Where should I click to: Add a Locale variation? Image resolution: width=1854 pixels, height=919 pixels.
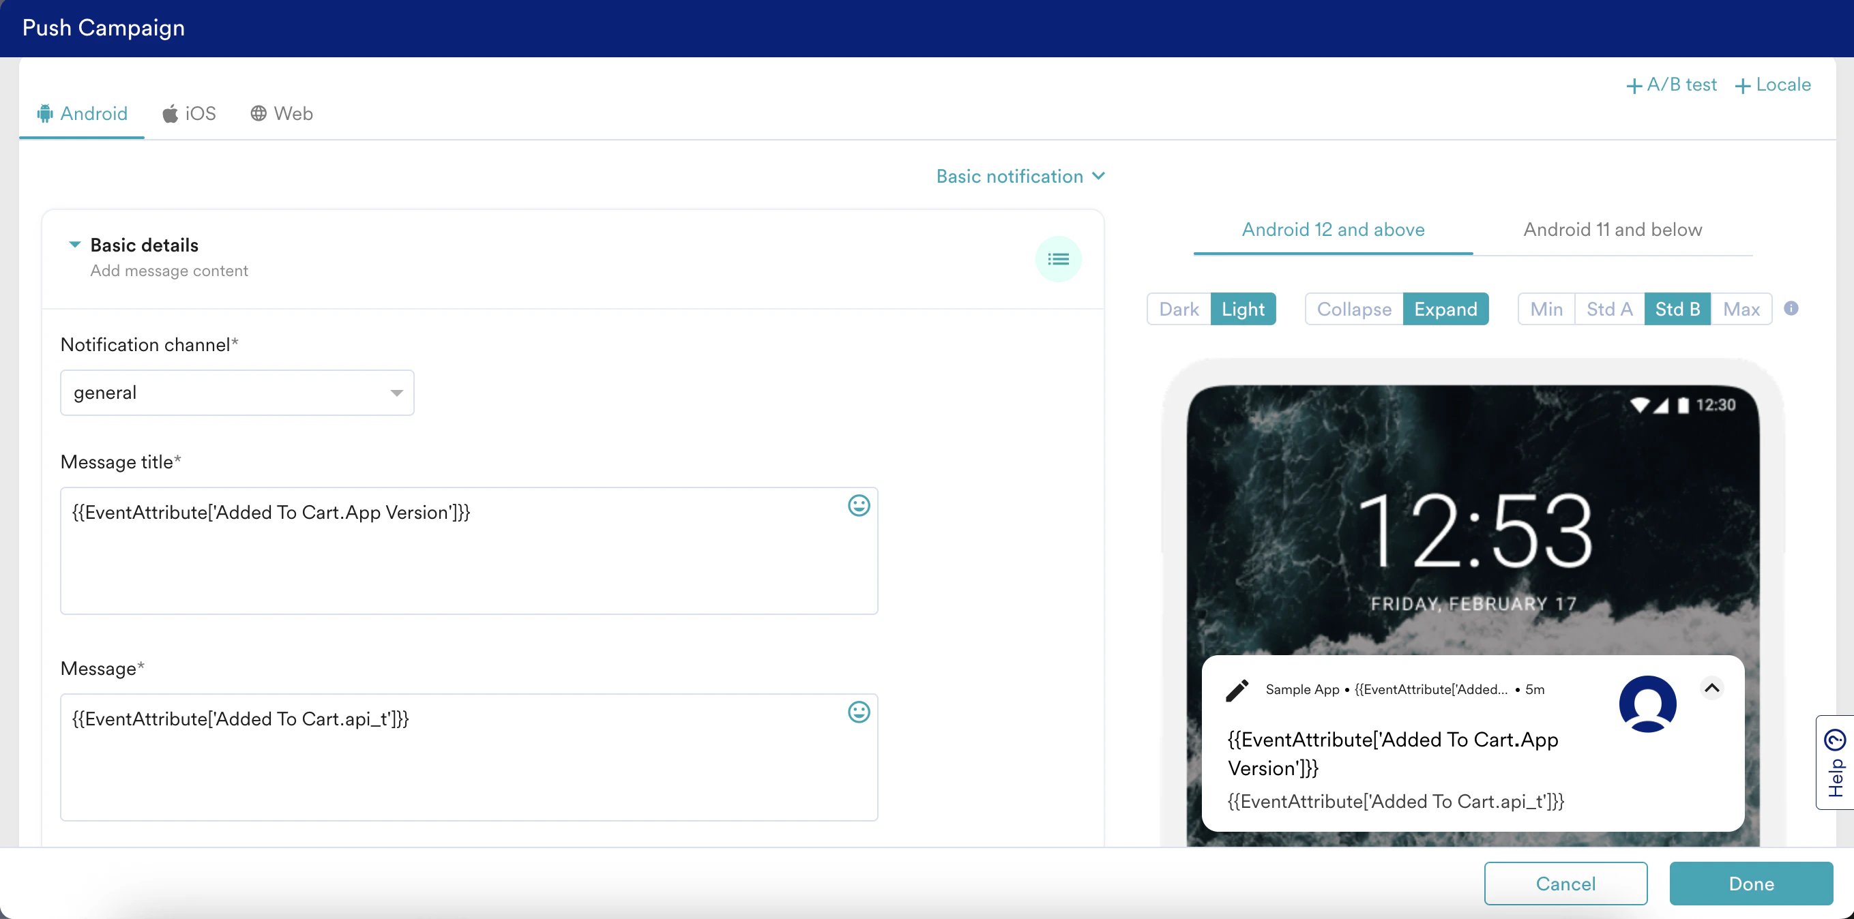point(1772,85)
